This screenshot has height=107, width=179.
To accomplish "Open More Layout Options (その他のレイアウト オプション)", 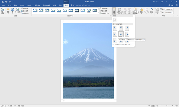I will point(124,45).
